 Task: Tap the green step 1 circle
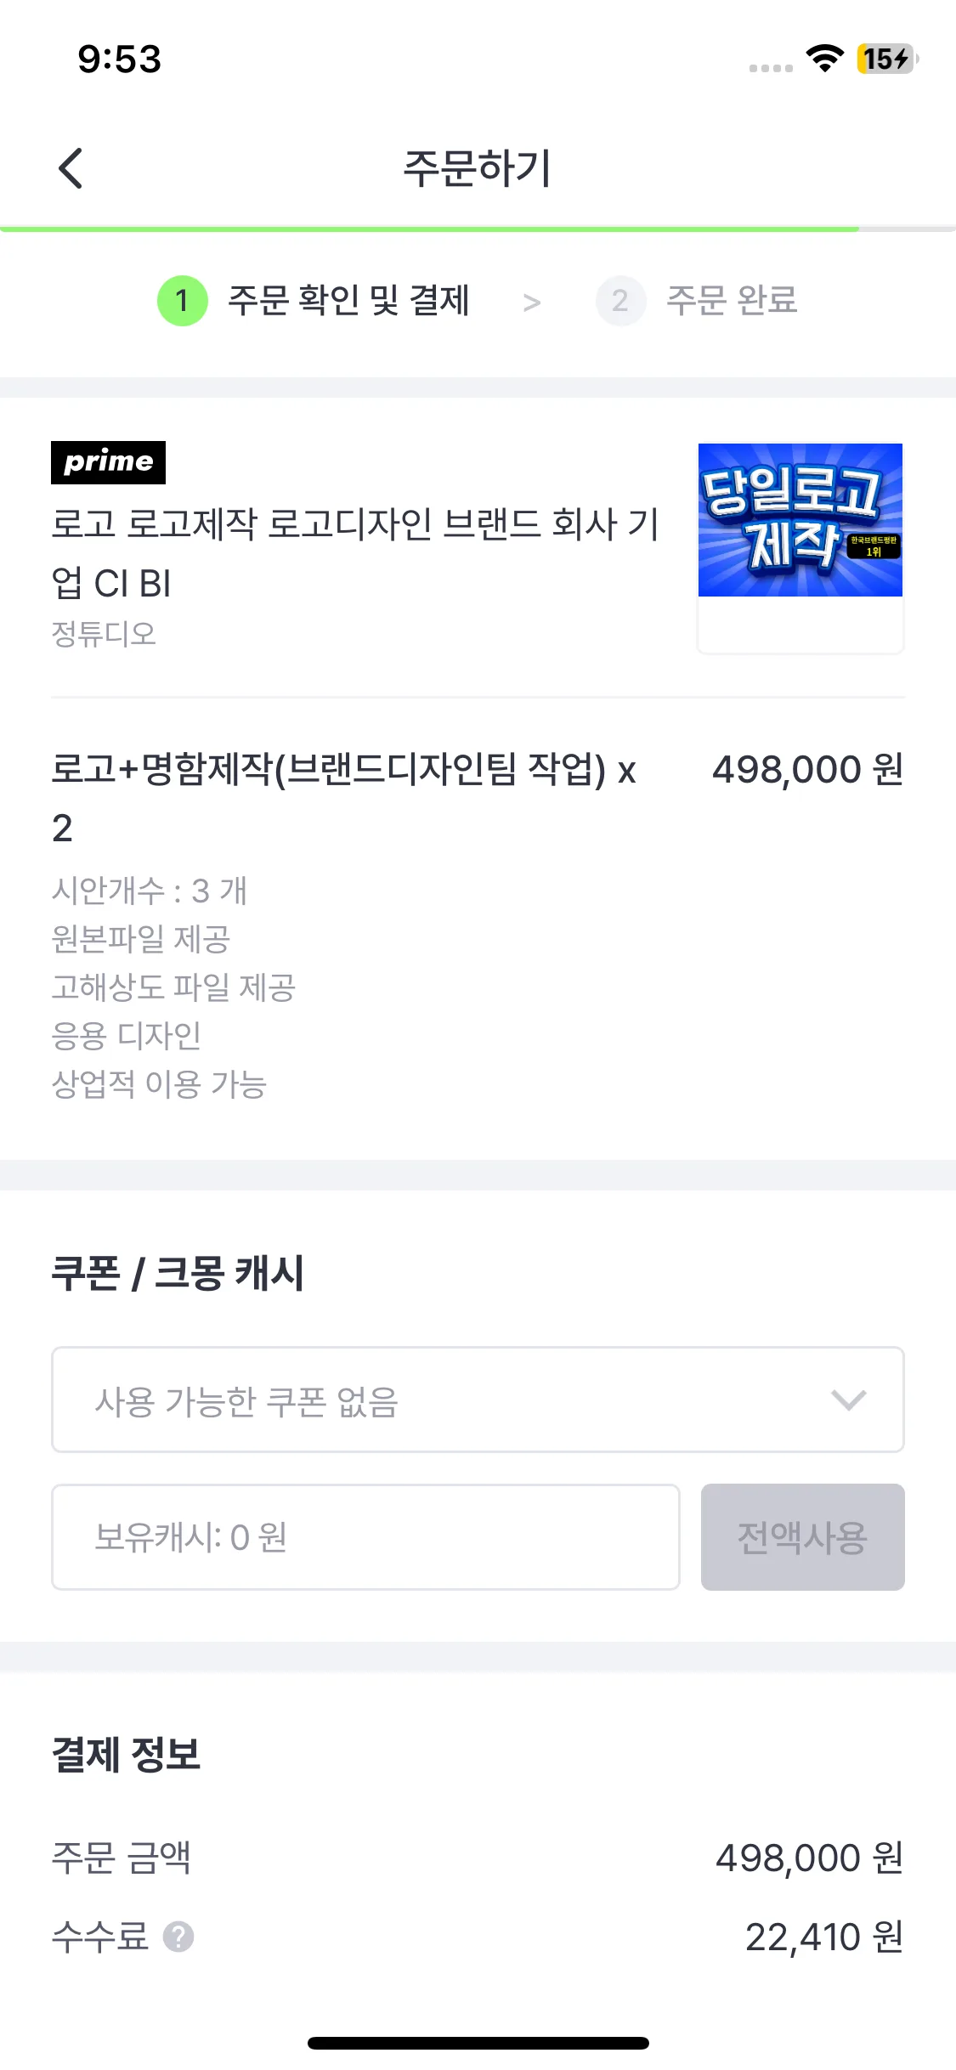pyautogui.click(x=182, y=301)
